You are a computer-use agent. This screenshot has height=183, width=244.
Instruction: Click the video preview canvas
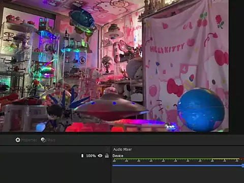click(114, 66)
